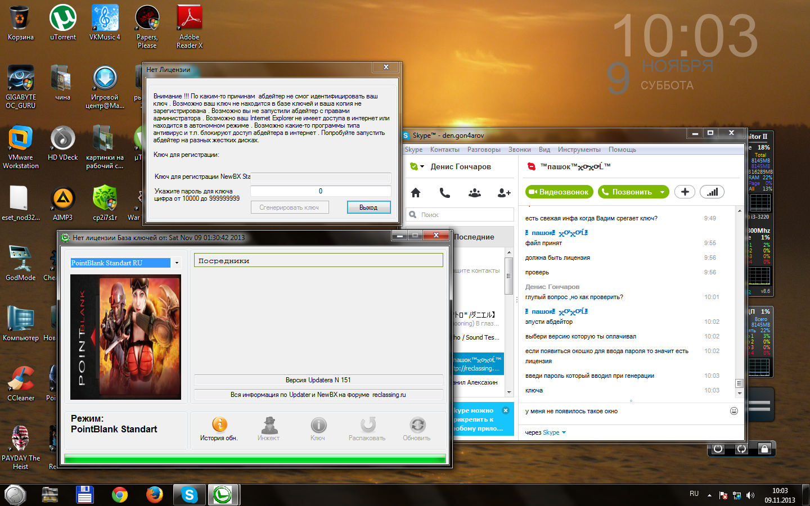Open the Skype call phones icon
Image resolution: width=810 pixels, height=506 pixels.
445,193
